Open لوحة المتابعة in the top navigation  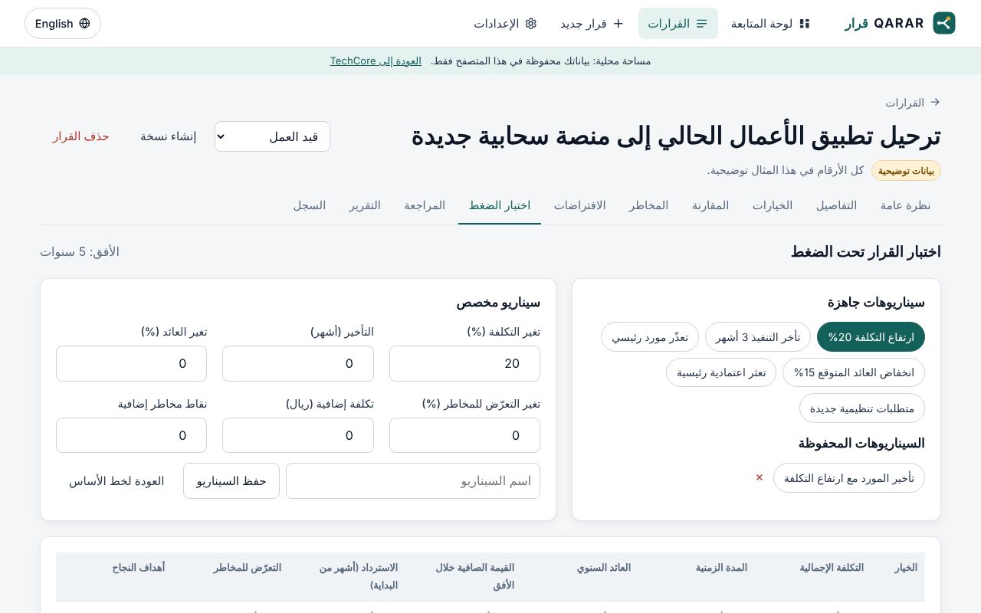click(770, 23)
